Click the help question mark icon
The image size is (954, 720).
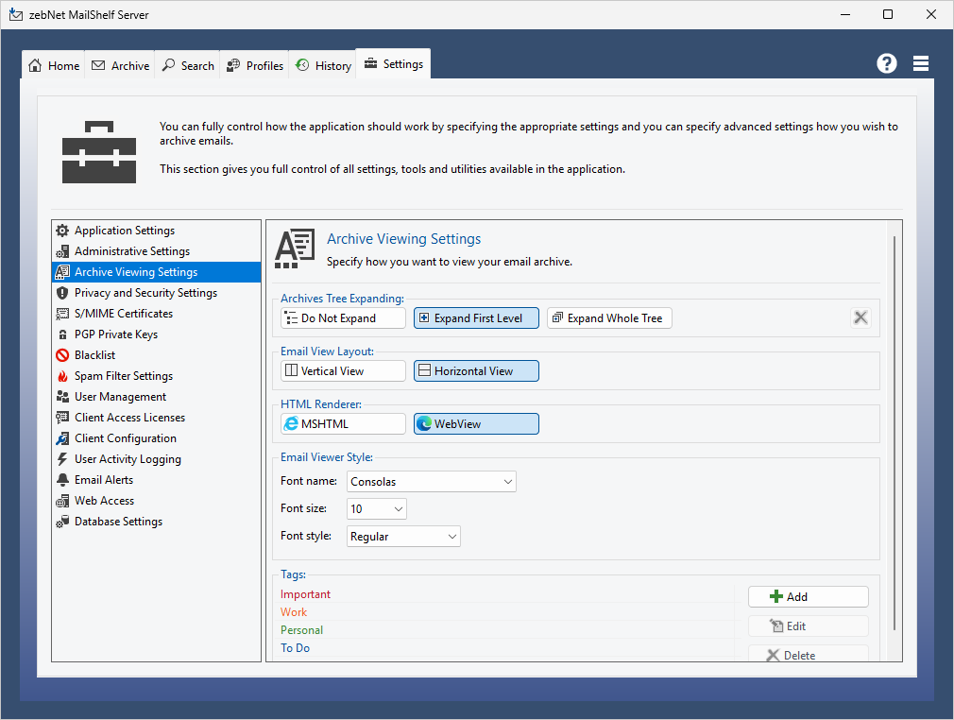point(886,63)
